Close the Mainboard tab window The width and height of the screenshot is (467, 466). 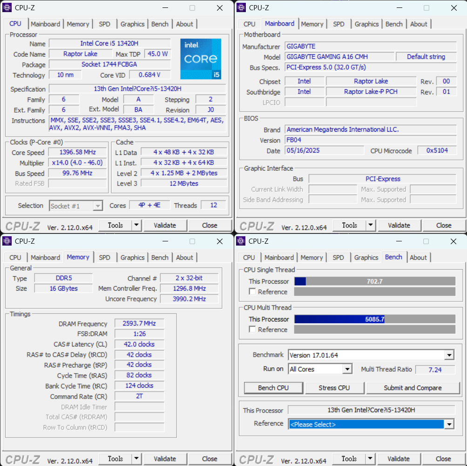point(453,8)
